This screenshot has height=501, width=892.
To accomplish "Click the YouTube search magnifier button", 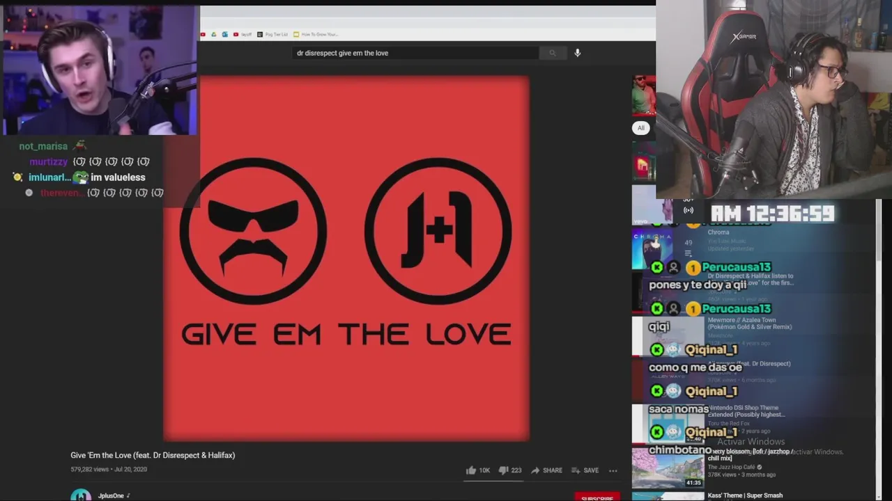I will tap(552, 53).
